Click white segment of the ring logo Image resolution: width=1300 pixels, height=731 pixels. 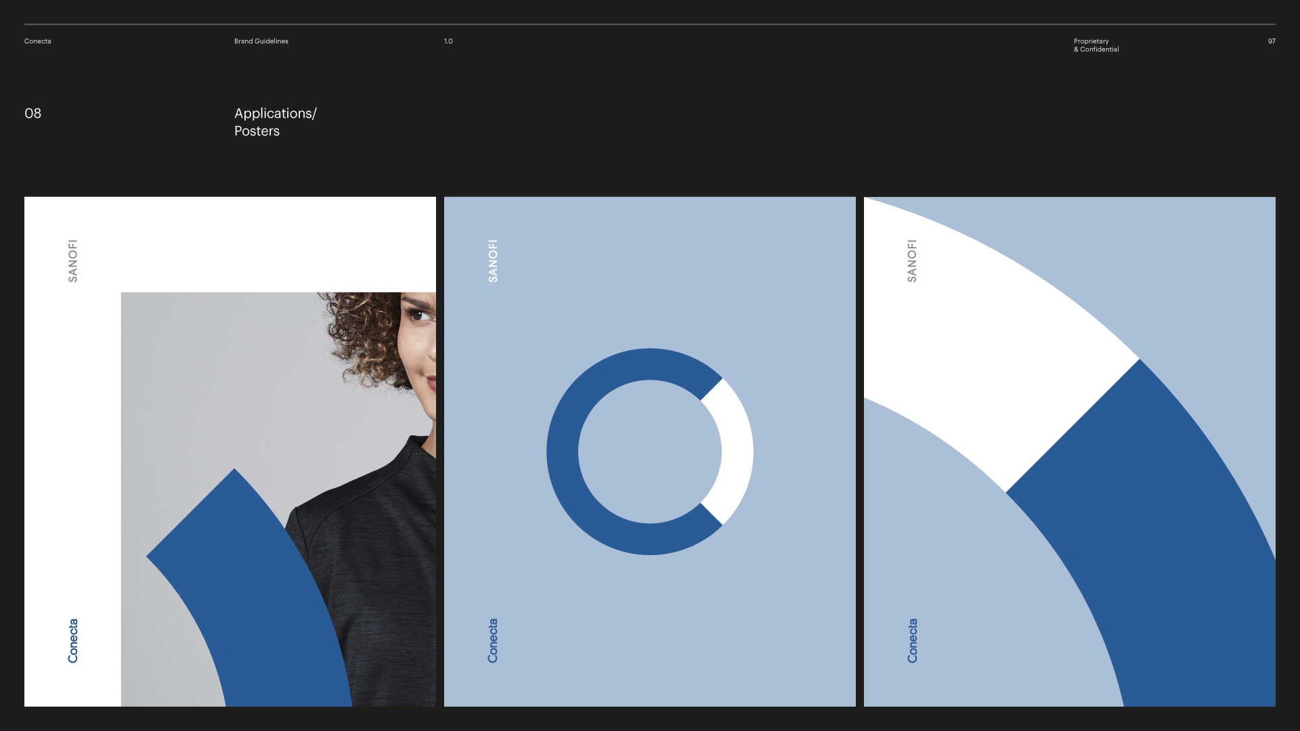(737, 451)
